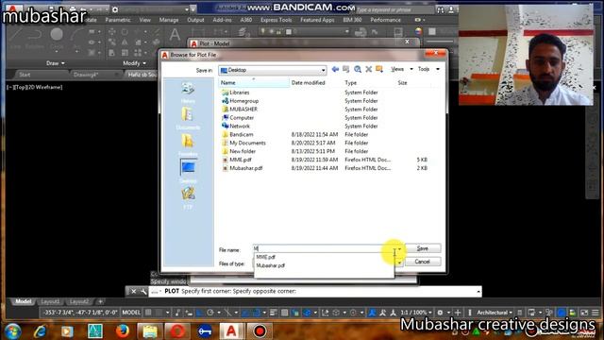Image resolution: width=604 pixels, height=340 pixels.
Task: Click the Cancel button
Action: pyautogui.click(x=423, y=262)
